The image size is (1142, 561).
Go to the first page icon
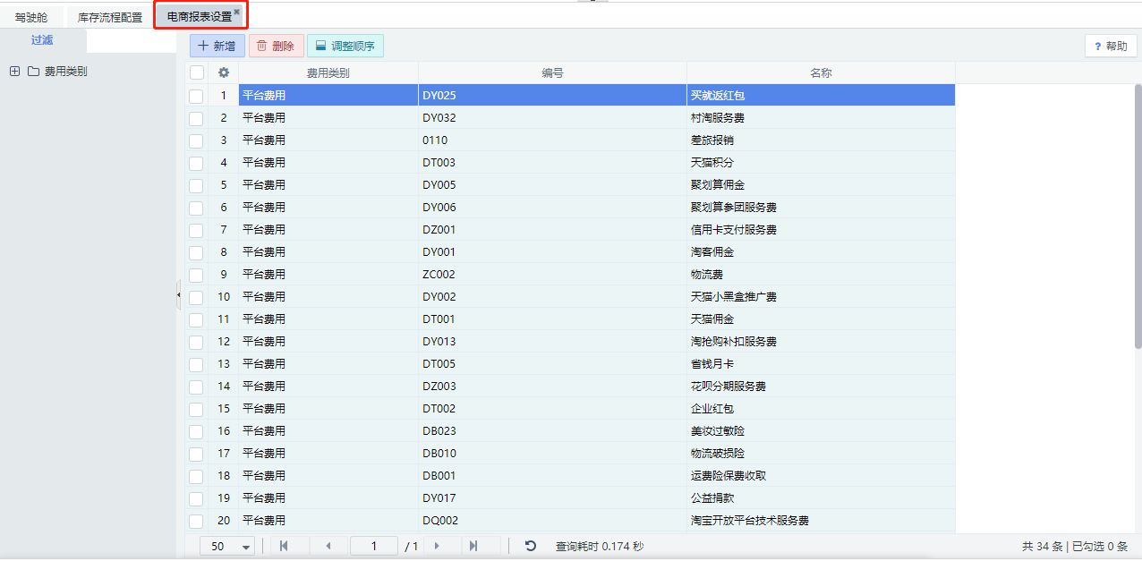(284, 546)
